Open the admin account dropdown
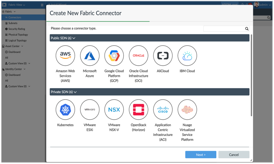This screenshot has height=164, width=274. tap(265, 5)
